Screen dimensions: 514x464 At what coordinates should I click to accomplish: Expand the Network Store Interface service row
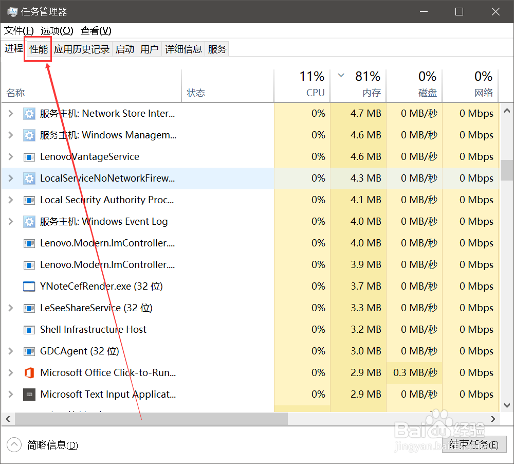pos(10,114)
